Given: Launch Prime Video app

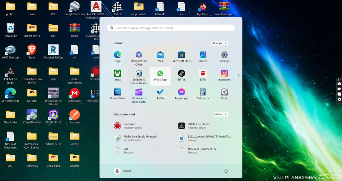Looking at the screenshot, I should click(x=117, y=94).
